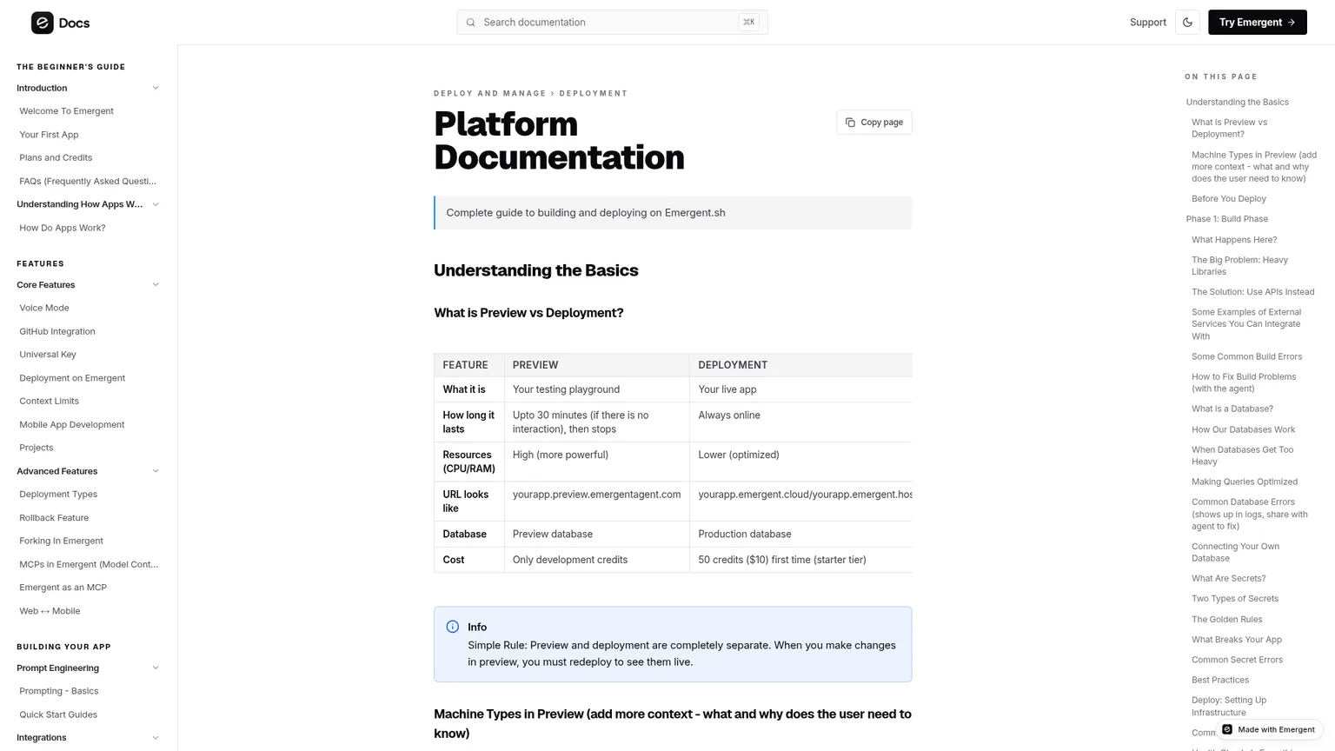
Task: Open Mobile App Development page
Action: [72, 424]
